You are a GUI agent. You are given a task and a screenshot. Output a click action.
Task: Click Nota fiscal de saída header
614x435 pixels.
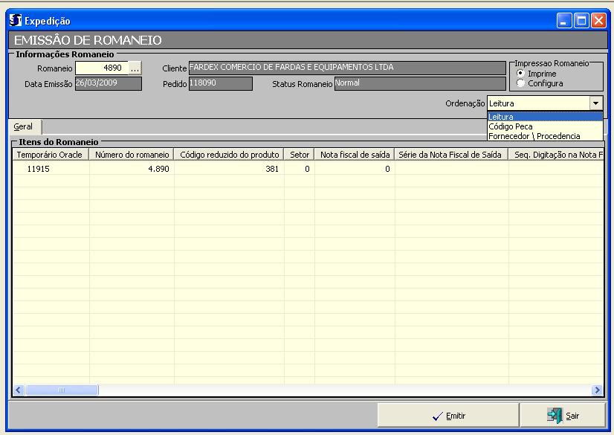click(x=355, y=155)
